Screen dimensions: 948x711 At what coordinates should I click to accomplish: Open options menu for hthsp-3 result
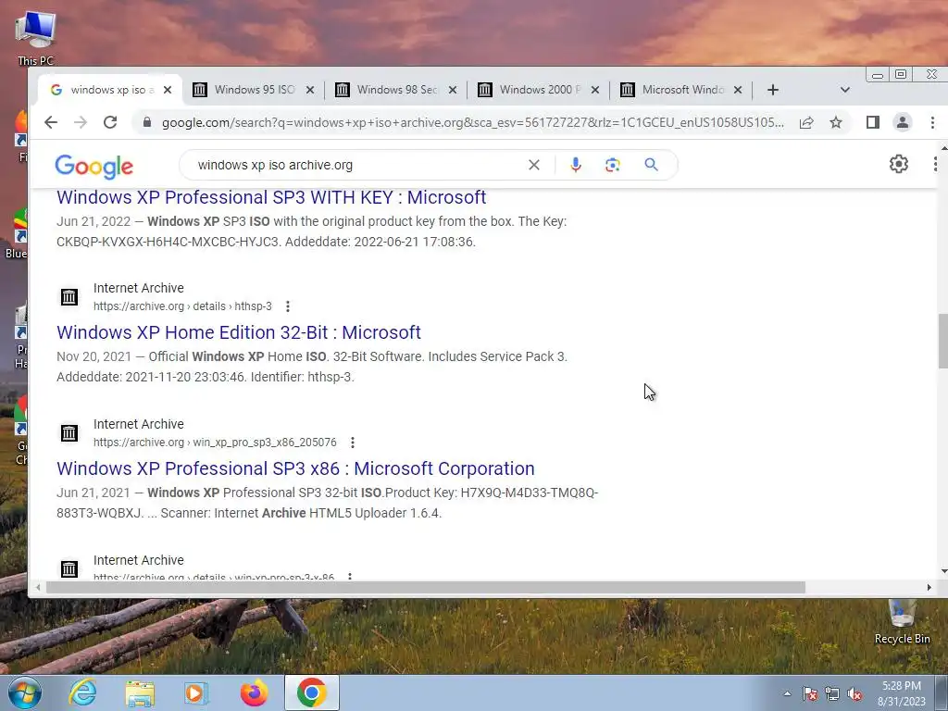[x=288, y=306]
